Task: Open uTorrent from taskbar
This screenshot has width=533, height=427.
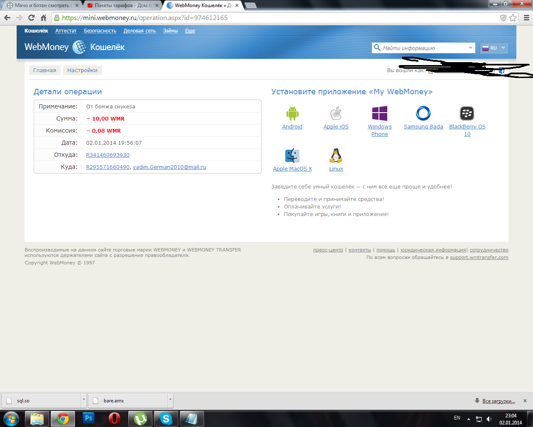Action: click(140, 419)
